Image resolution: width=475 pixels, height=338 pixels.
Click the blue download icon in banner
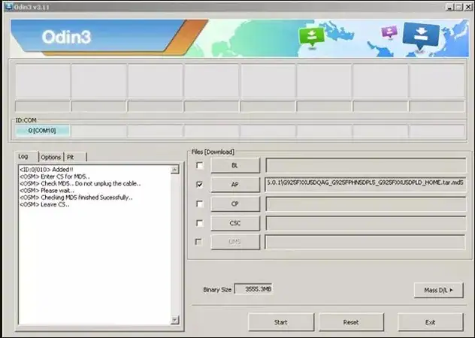(421, 36)
